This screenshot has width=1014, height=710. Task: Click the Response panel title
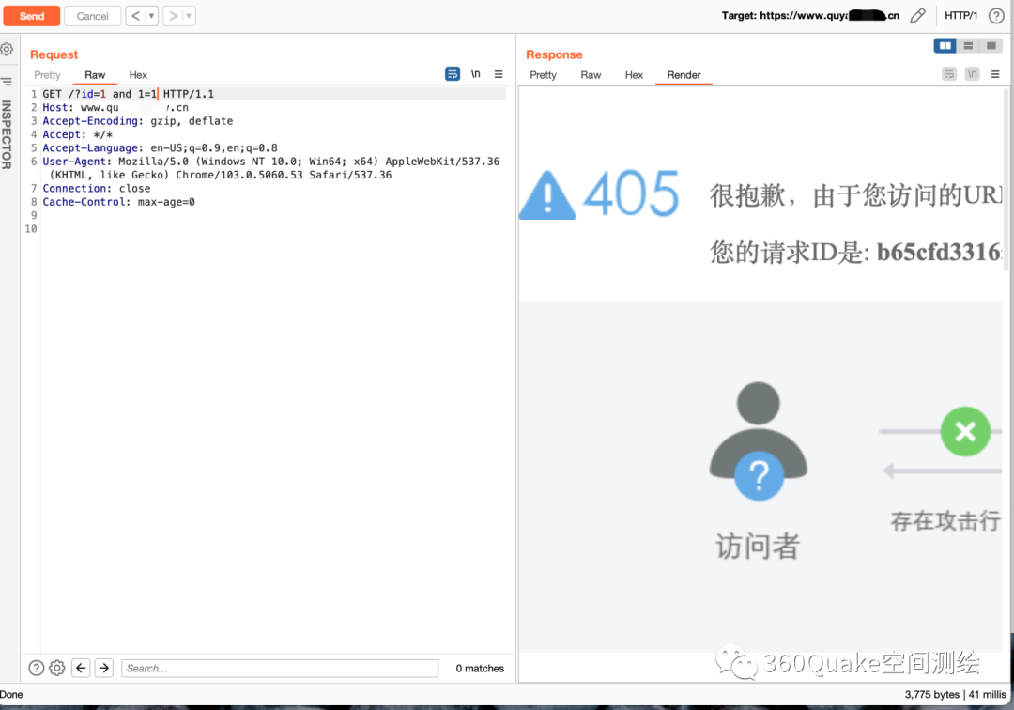(554, 55)
